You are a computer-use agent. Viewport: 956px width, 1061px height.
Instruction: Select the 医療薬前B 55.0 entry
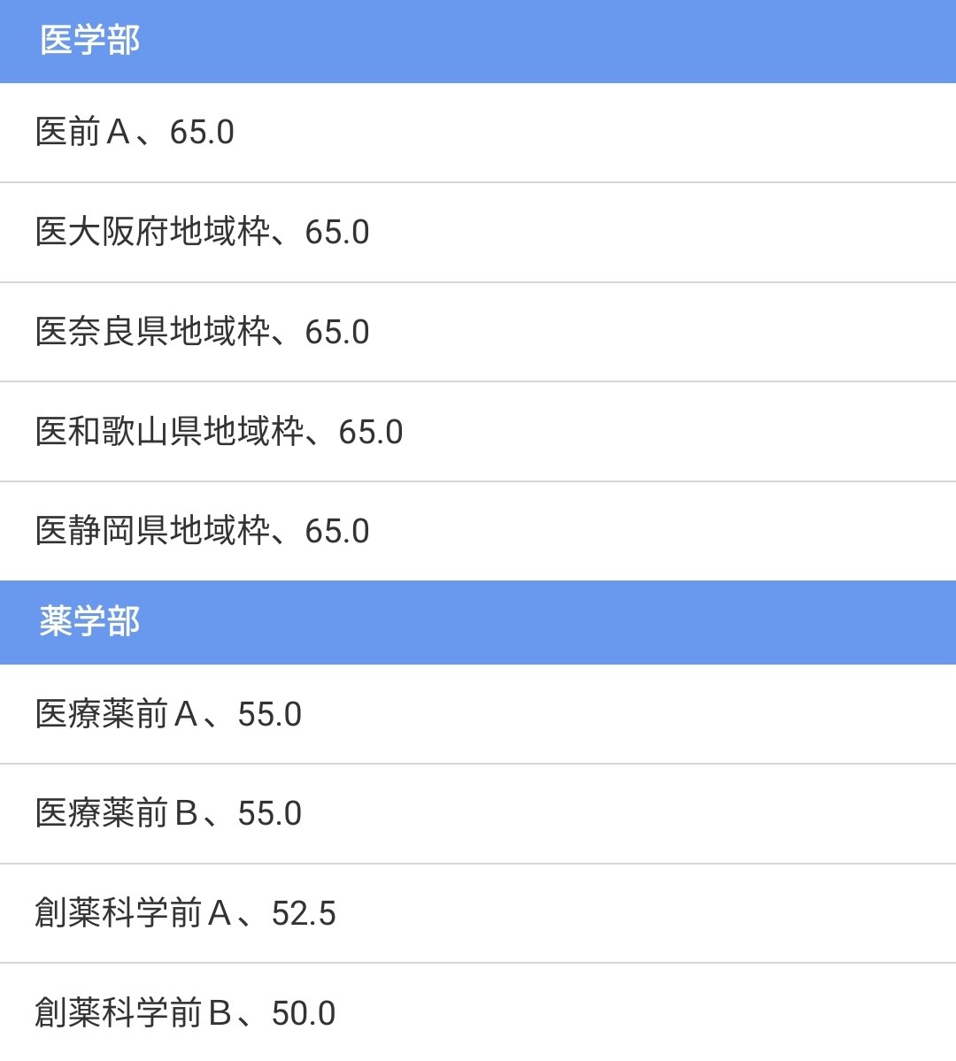coord(478,813)
